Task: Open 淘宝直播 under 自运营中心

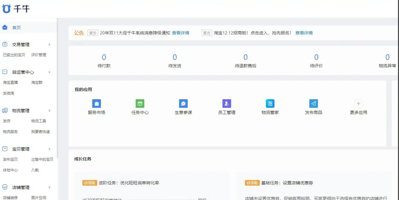Action: [x=11, y=82]
